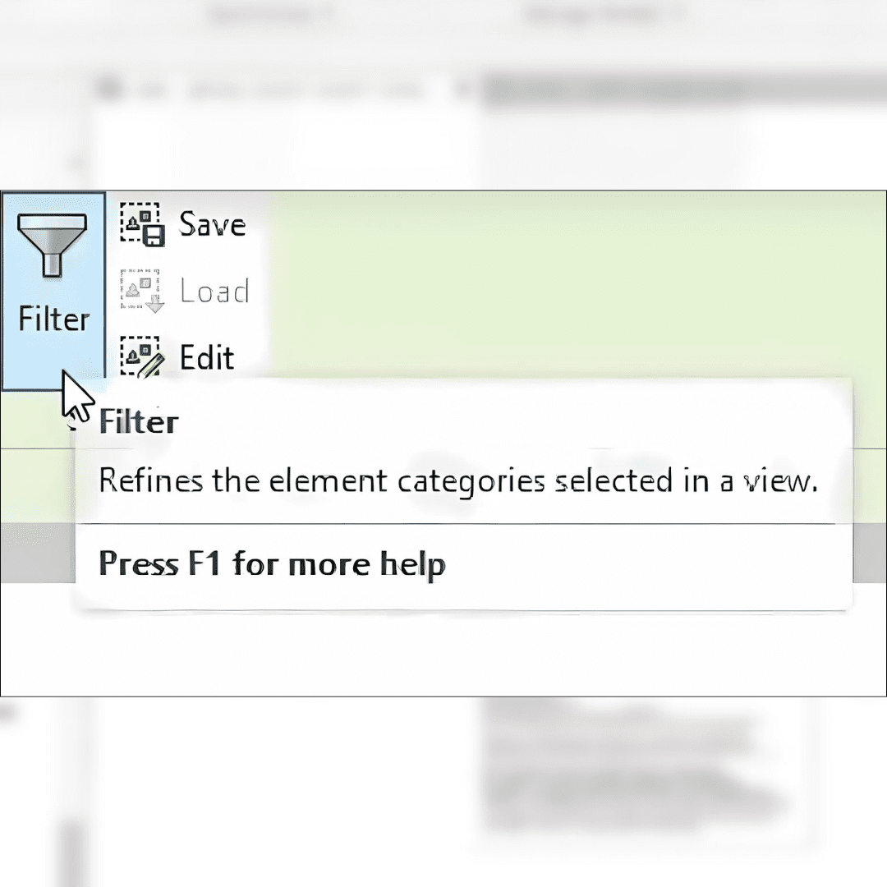Click the blank white area below the tooltip
The width and height of the screenshot is (887, 887).
click(x=443, y=653)
